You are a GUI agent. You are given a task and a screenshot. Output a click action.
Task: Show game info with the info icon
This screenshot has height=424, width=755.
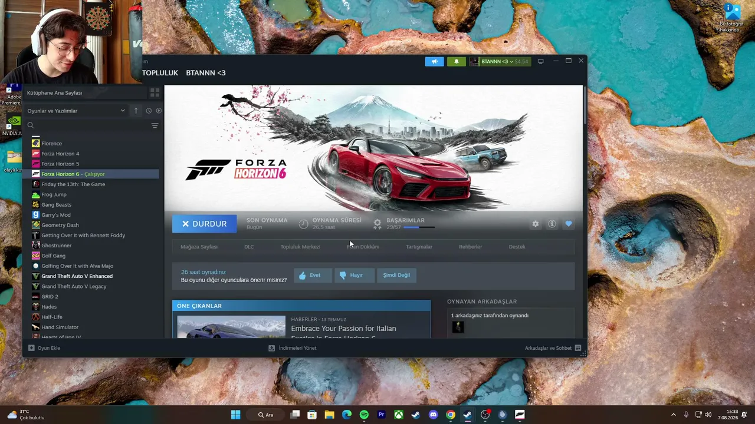tap(552, 224)
